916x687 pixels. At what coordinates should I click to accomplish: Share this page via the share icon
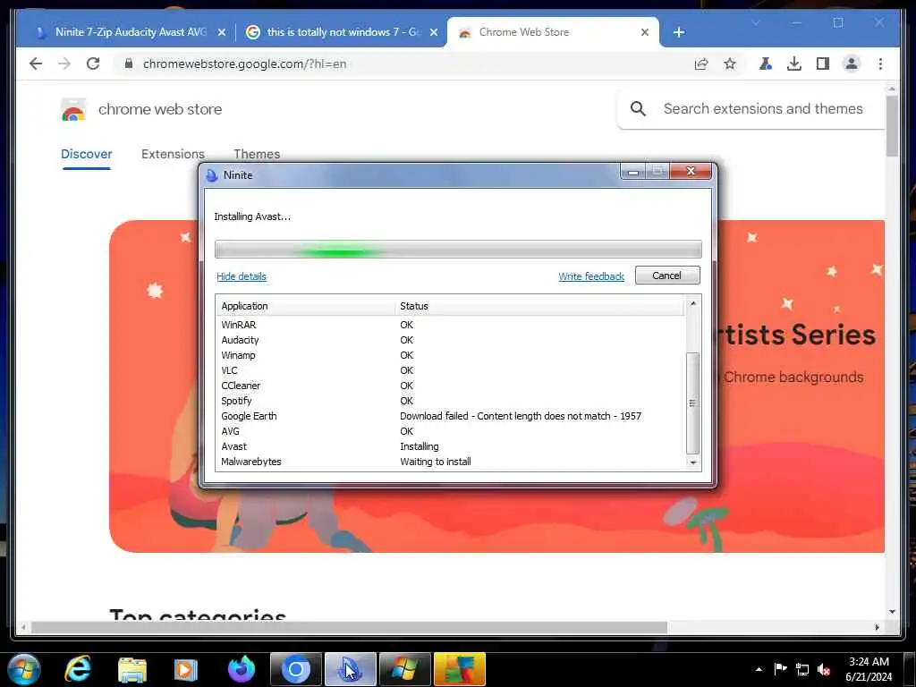701,64
